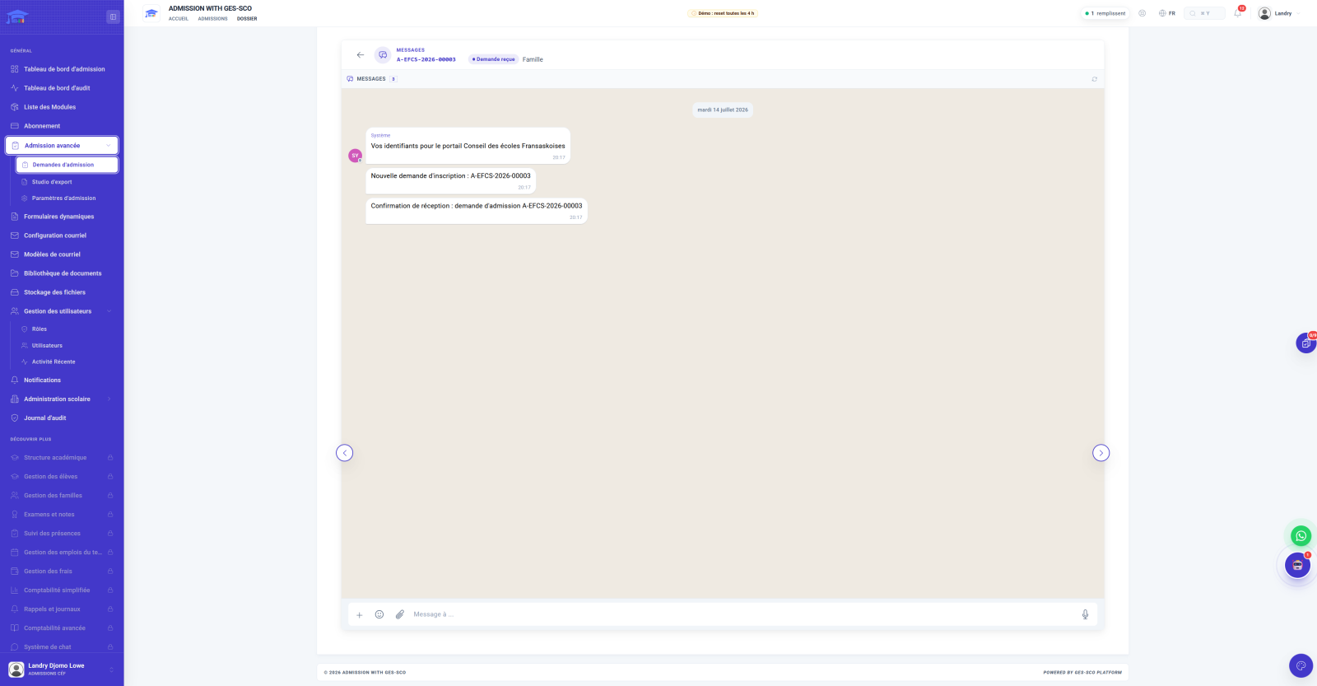
Task: Attach a file with paperclip icon
Action: click(x=400, y=614)
